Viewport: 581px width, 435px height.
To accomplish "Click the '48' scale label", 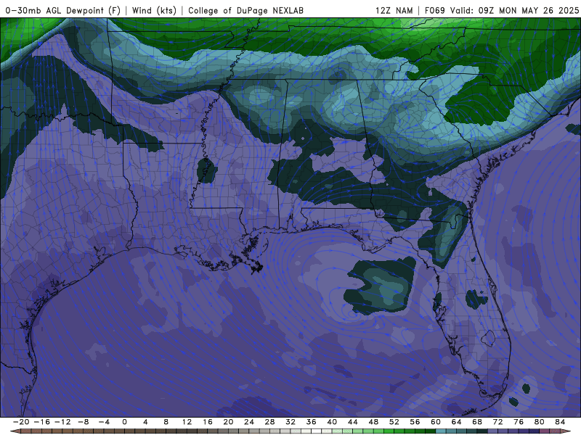I will [373, 422].
